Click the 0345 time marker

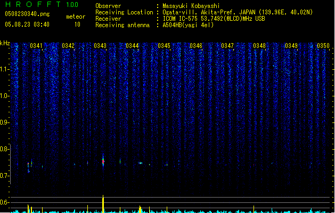point(164,46)
